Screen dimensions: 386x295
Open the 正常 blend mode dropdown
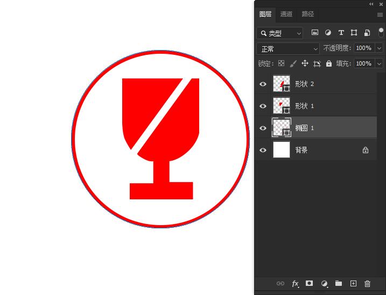coord(288,49)
